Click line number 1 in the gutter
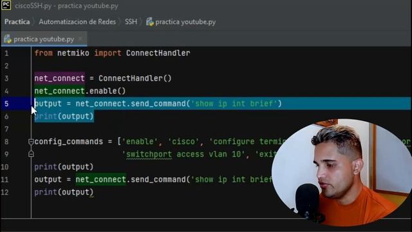The image size is (412, 232). (x=6, y=53)
